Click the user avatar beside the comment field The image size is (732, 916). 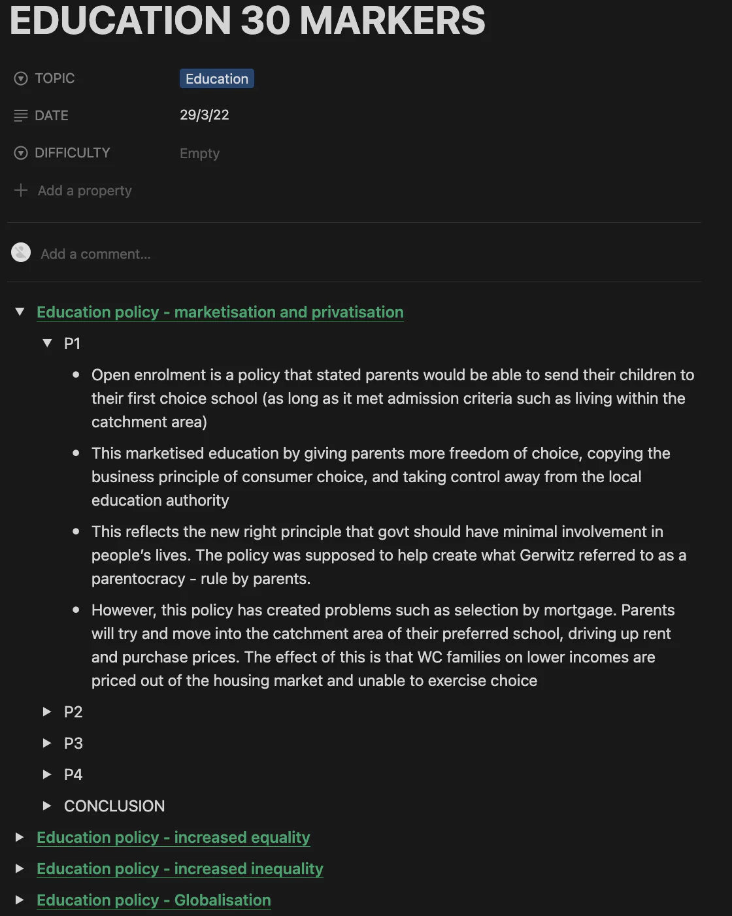tap(21, 253)
